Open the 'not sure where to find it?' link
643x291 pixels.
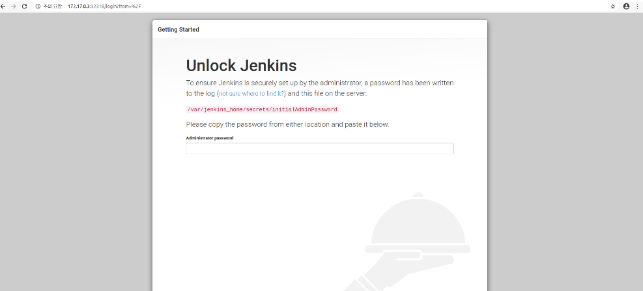coord(251,94)
